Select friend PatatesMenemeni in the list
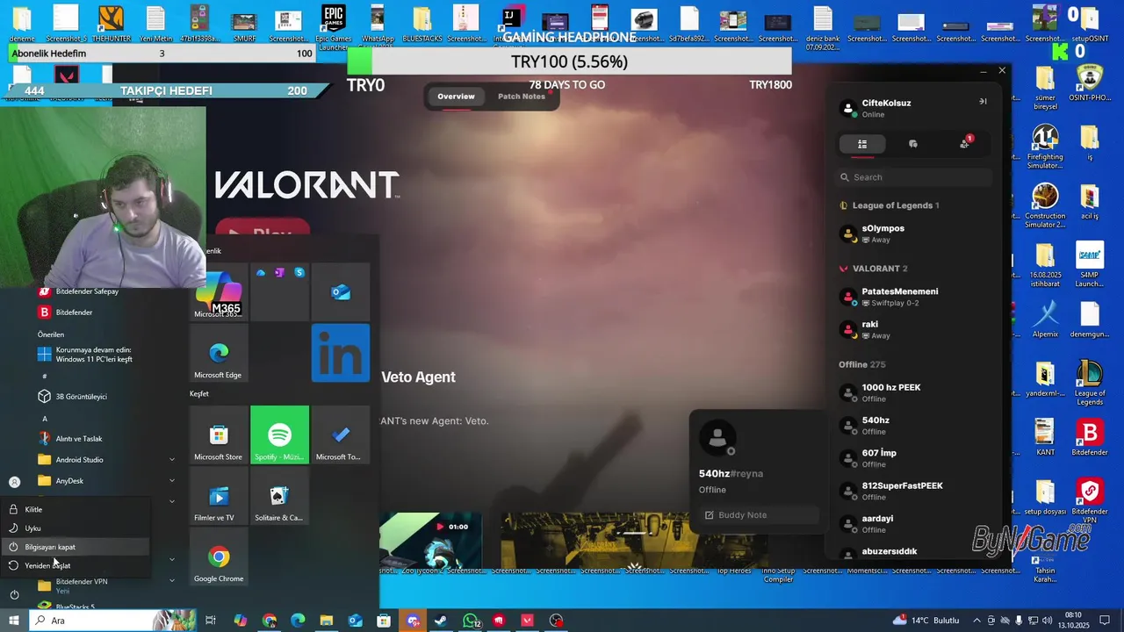This screenshot has height=632, width=1124. [x=913, y=297]
